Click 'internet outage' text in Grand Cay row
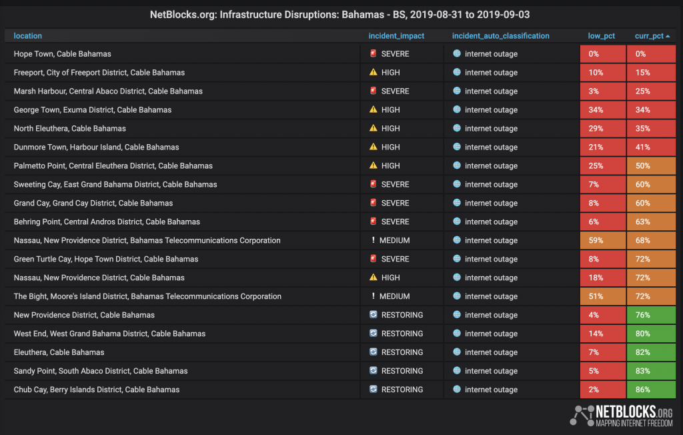The width and height of the screenshot is (683, 435). [491, 203]
